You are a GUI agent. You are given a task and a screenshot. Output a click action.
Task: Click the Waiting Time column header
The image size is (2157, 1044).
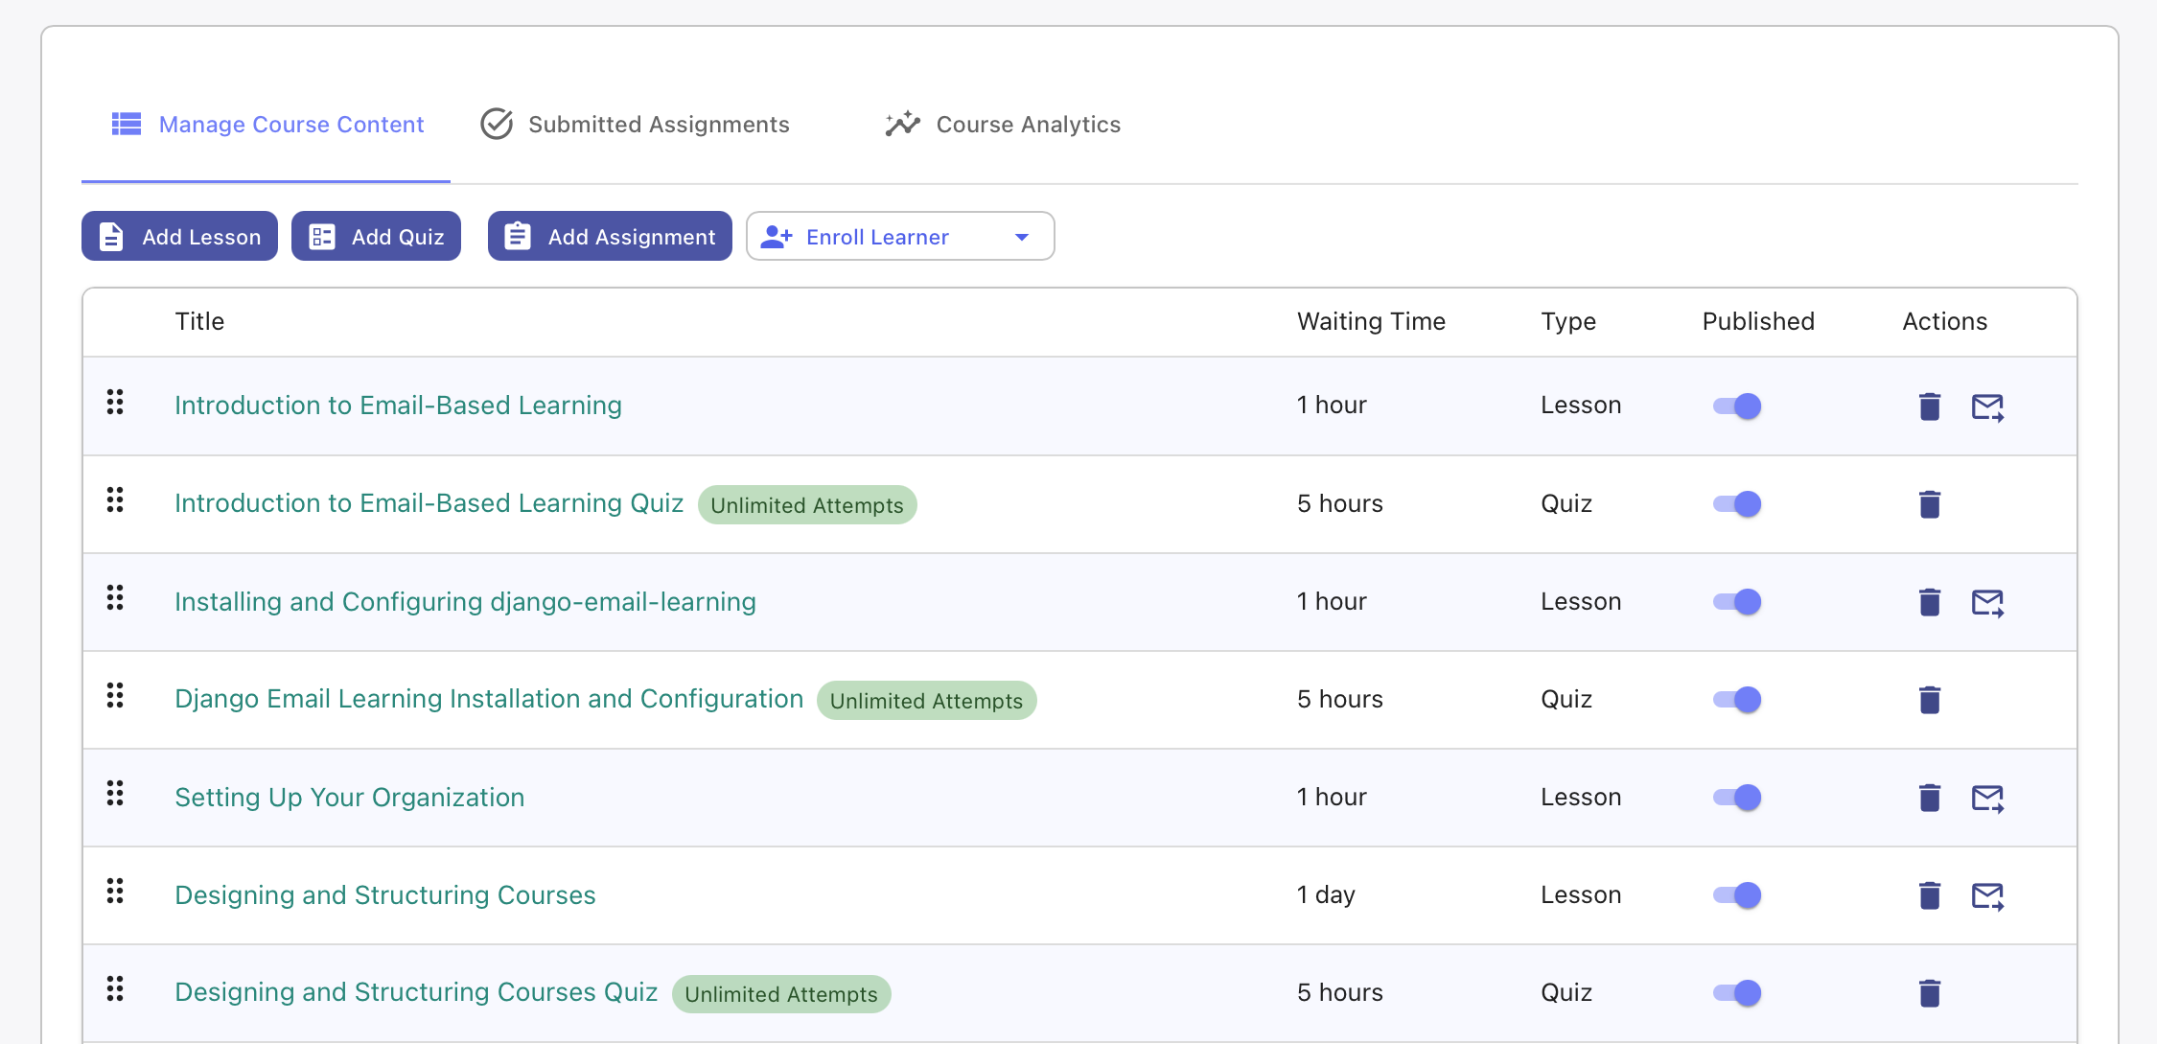(1371, 321)
